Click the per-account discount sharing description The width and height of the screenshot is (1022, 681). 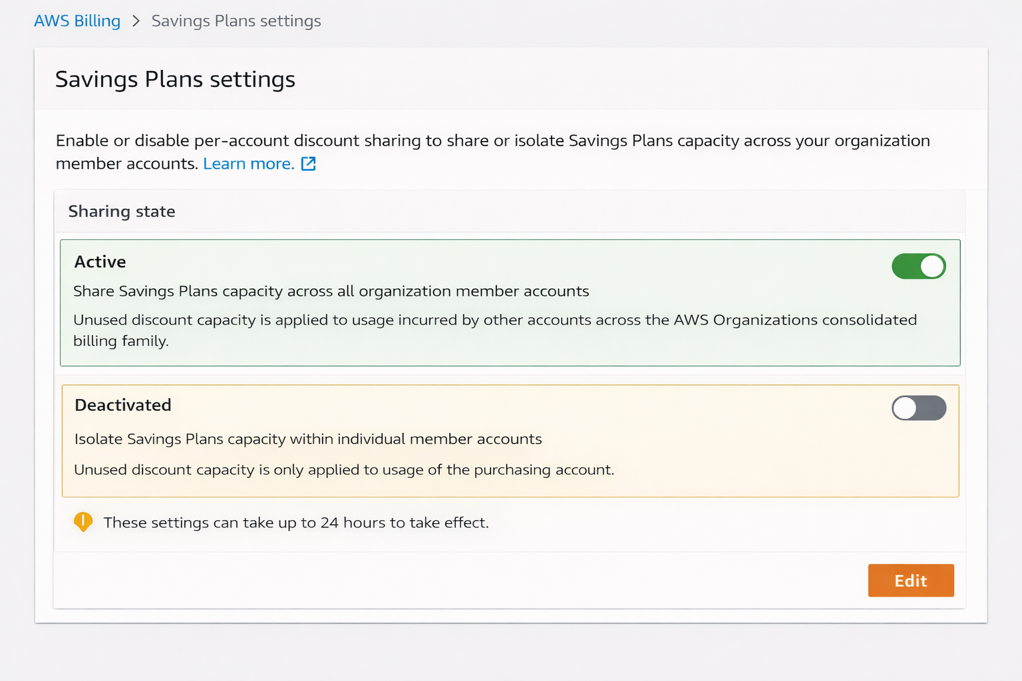492,152
